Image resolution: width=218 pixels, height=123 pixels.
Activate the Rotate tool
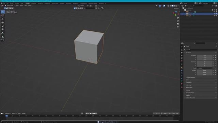[3, 23]
